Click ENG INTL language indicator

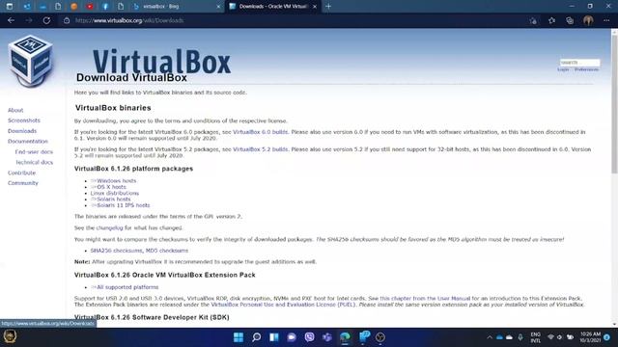(535, 337)
